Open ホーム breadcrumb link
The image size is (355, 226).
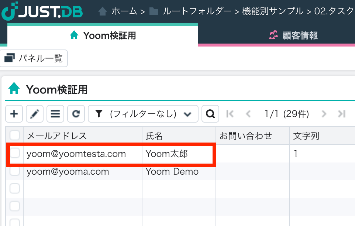[124, 11]
